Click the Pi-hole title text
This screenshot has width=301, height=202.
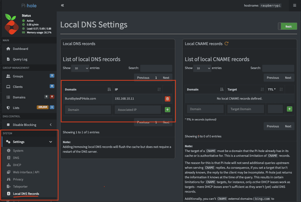(x=29, y=6)
